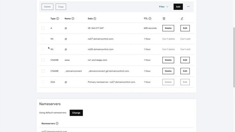Image resolution: width=235 pixels, height=132 pixels.
Task: Select the www CNAME record checkbox
Action: (43, 60)
